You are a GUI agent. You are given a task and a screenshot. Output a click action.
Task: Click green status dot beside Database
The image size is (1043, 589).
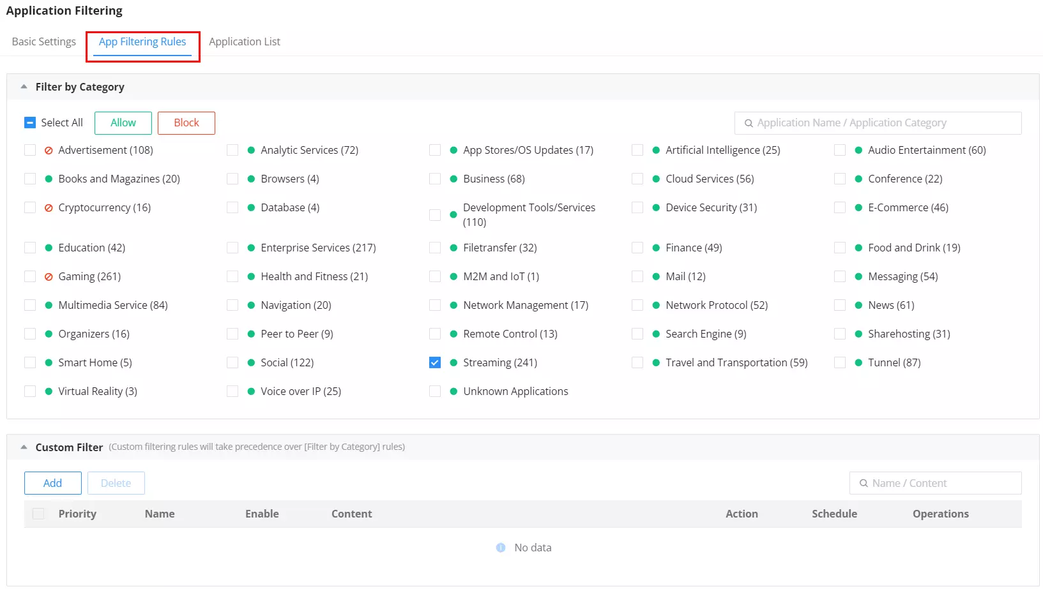(x=251, y=208)
